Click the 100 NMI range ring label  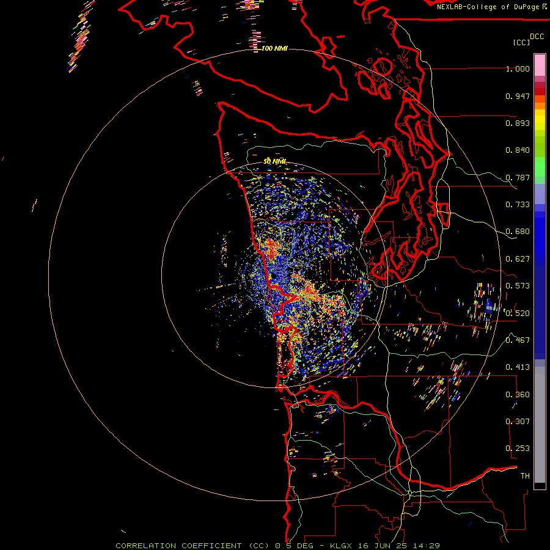point(274,48)
